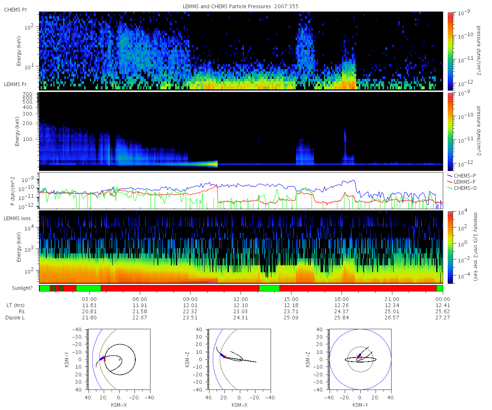Click the Rs value 20.81

click(89, 312)
